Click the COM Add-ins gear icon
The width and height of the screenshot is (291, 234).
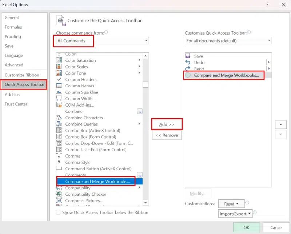pos(59,105)
